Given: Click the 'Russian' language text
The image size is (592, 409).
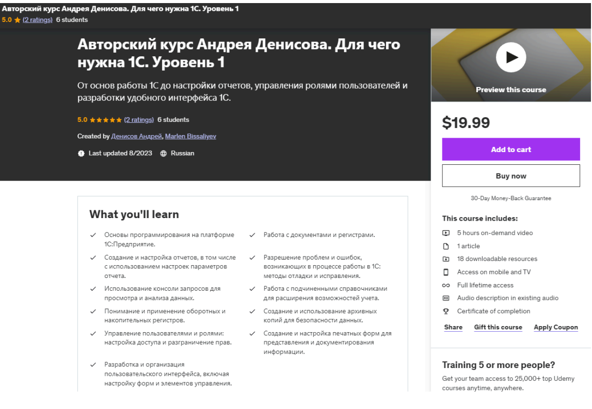Looking at the screenshot, I should pyautogui.click(x=182, y=153).
